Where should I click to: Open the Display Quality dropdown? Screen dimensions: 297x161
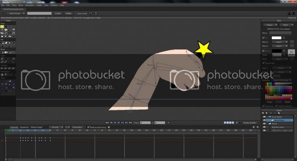coord(249,122)
